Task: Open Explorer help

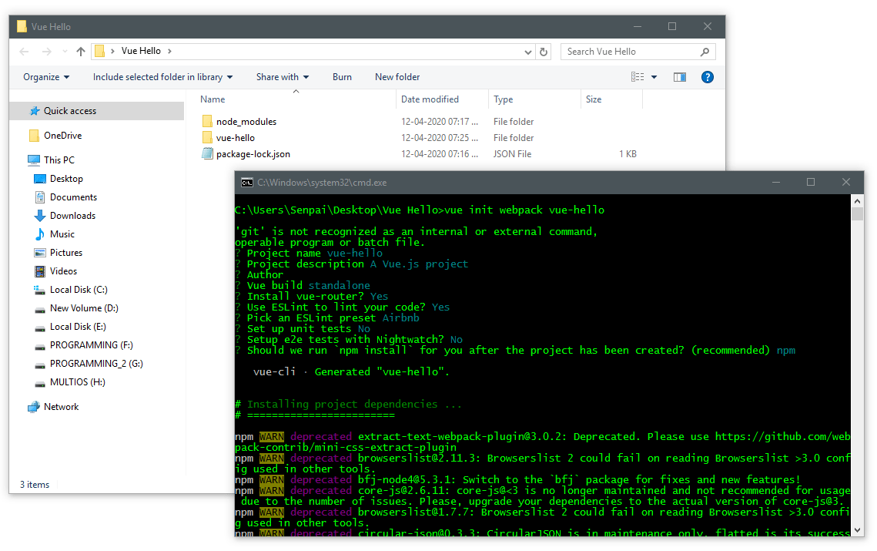Action: pyautogui.click(x=707, y=77)
